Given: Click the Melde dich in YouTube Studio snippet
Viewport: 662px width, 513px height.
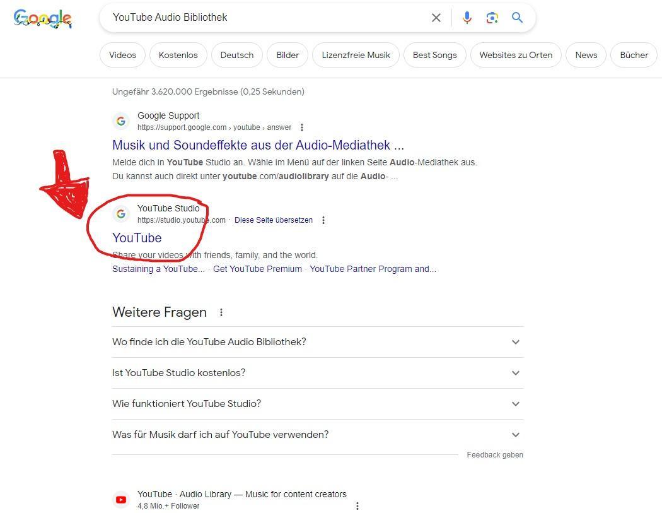Looking at the screenshot, I should coord(294,169).
